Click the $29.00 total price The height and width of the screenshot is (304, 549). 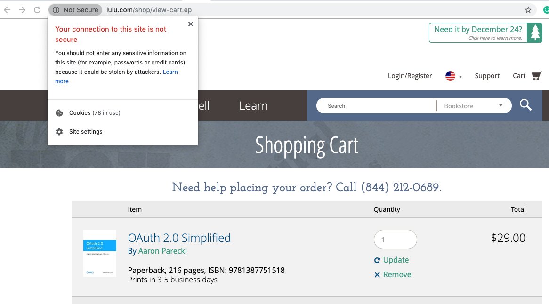tap(508, 238)
